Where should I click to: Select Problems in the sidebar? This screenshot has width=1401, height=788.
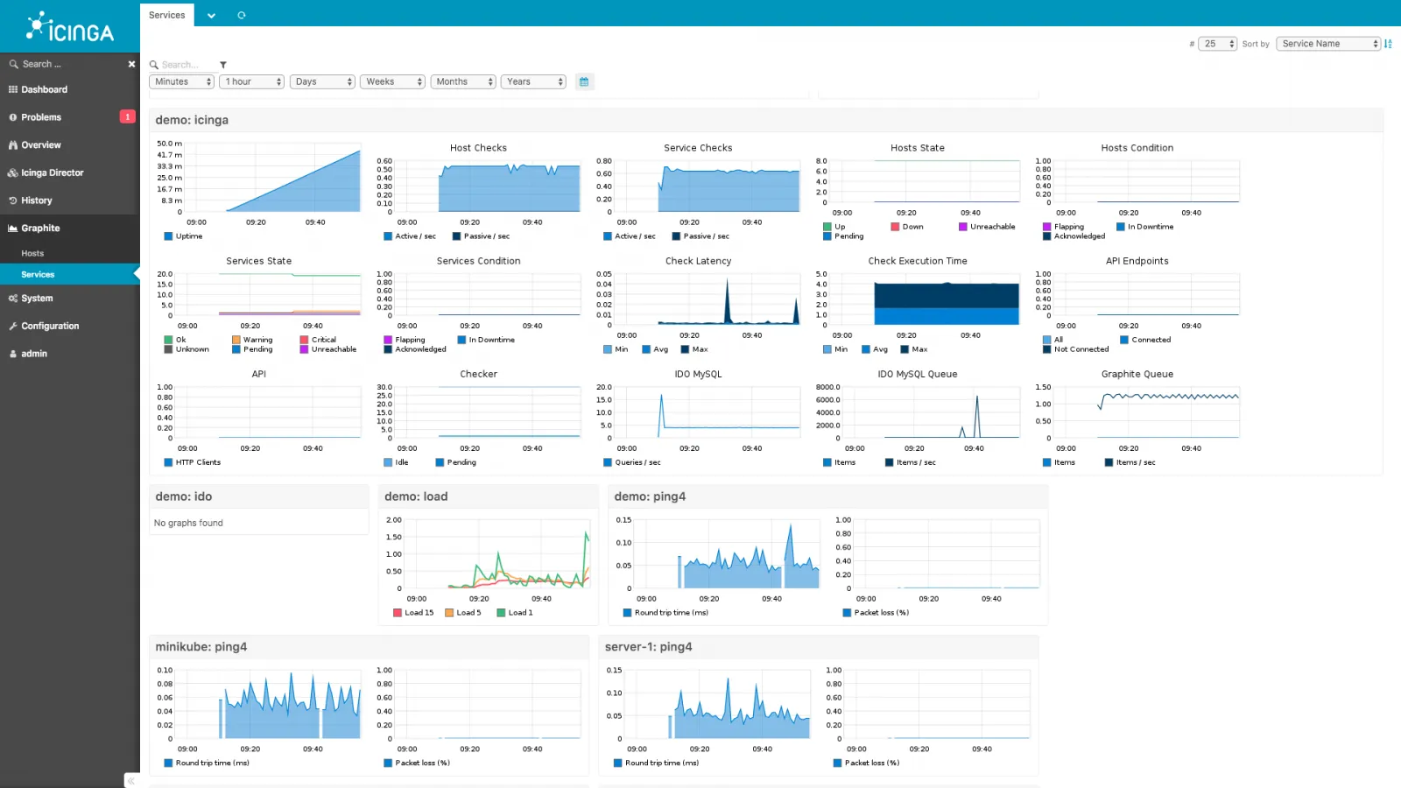[39, 116]
